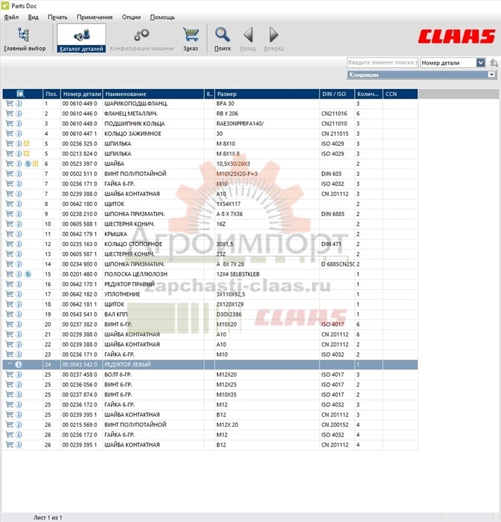Screen dimensions: 501x522
Task: Sort by Колич... quantity column header
Action: [x=368, y=94]
